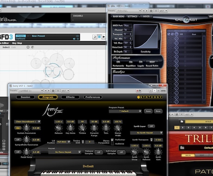Image resolution: width=213 pixels, height=176 pixels.
Task: Open MIXER in EastWest Play
Action: [146, 16]
